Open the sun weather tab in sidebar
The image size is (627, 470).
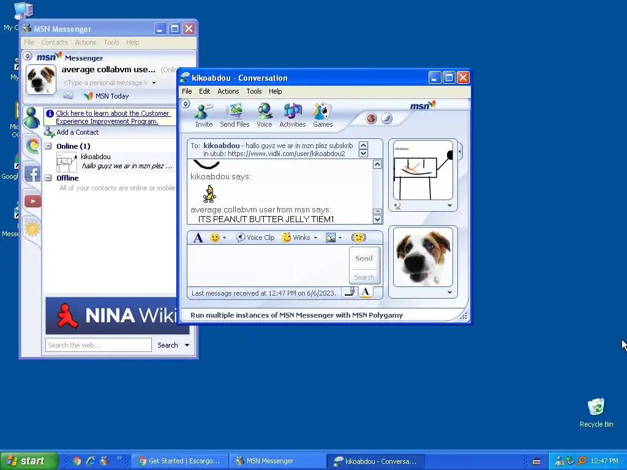(x=32, y=229)
